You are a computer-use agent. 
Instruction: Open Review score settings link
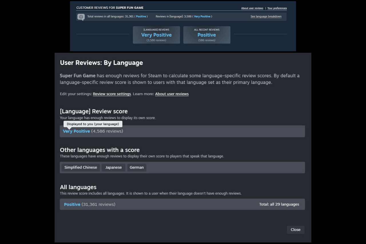(112, 94)
